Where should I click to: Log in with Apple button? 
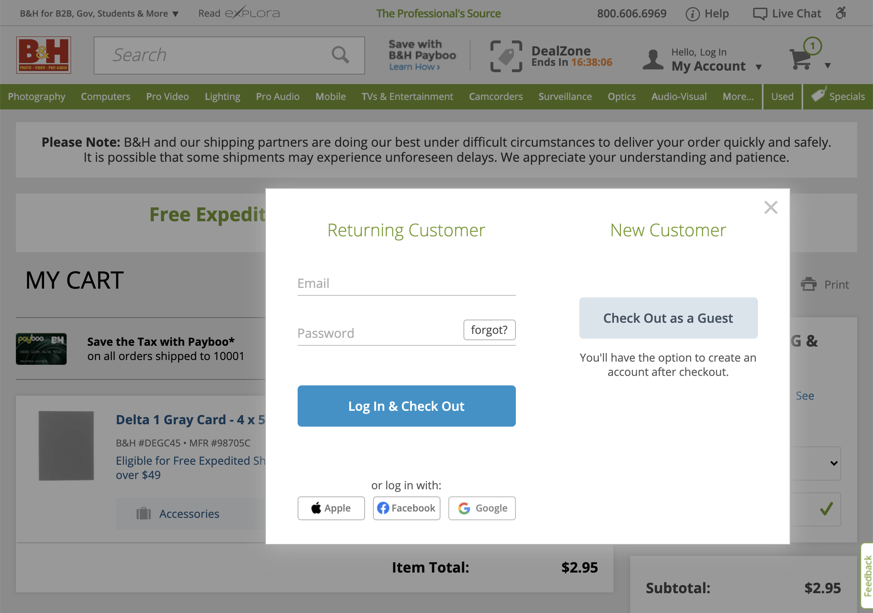point(331,508)
